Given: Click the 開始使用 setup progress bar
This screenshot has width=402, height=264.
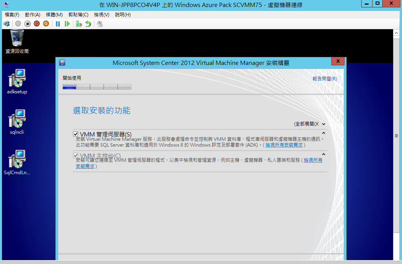Looking at the screenshot, I should pos(97,87).
